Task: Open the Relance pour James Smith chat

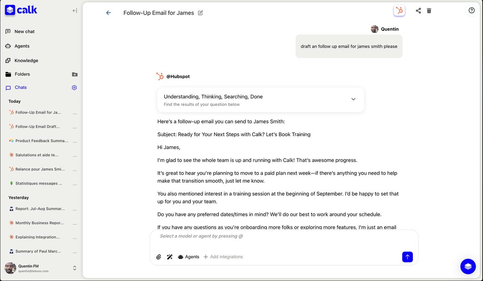Action: coord(40,169)
